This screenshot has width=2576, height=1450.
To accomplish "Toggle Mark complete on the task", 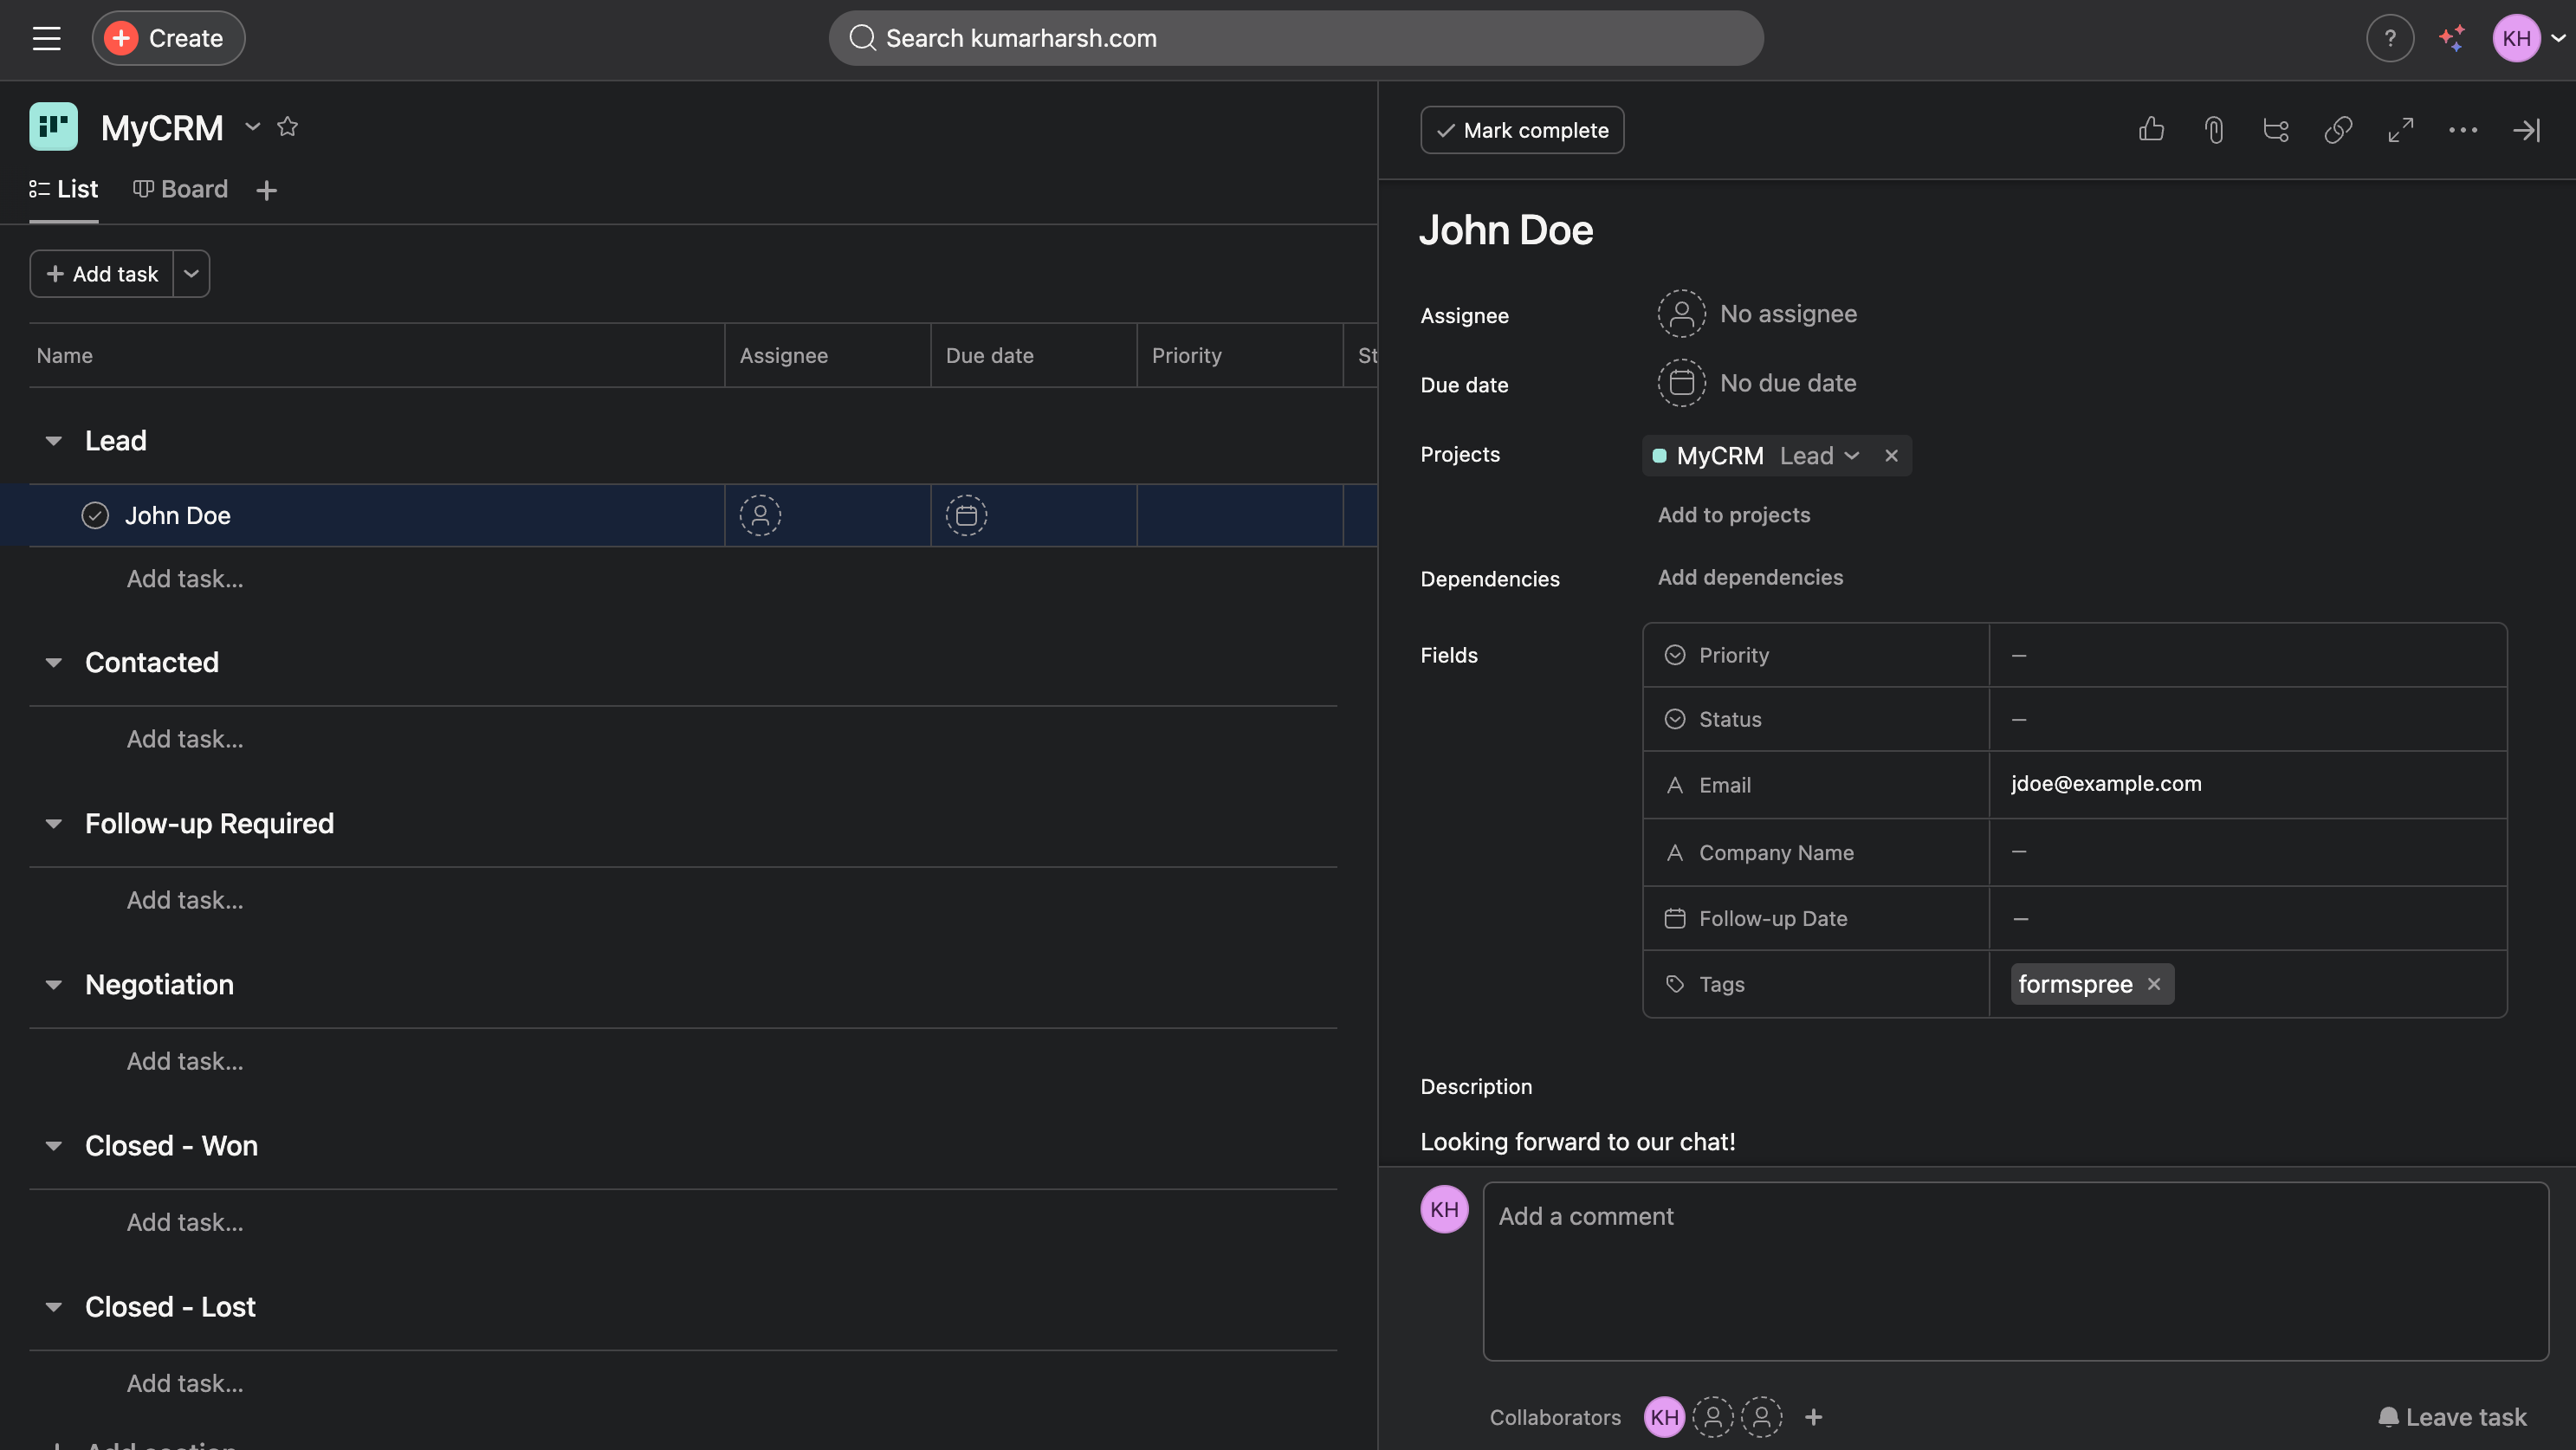I will (1521, 130).
